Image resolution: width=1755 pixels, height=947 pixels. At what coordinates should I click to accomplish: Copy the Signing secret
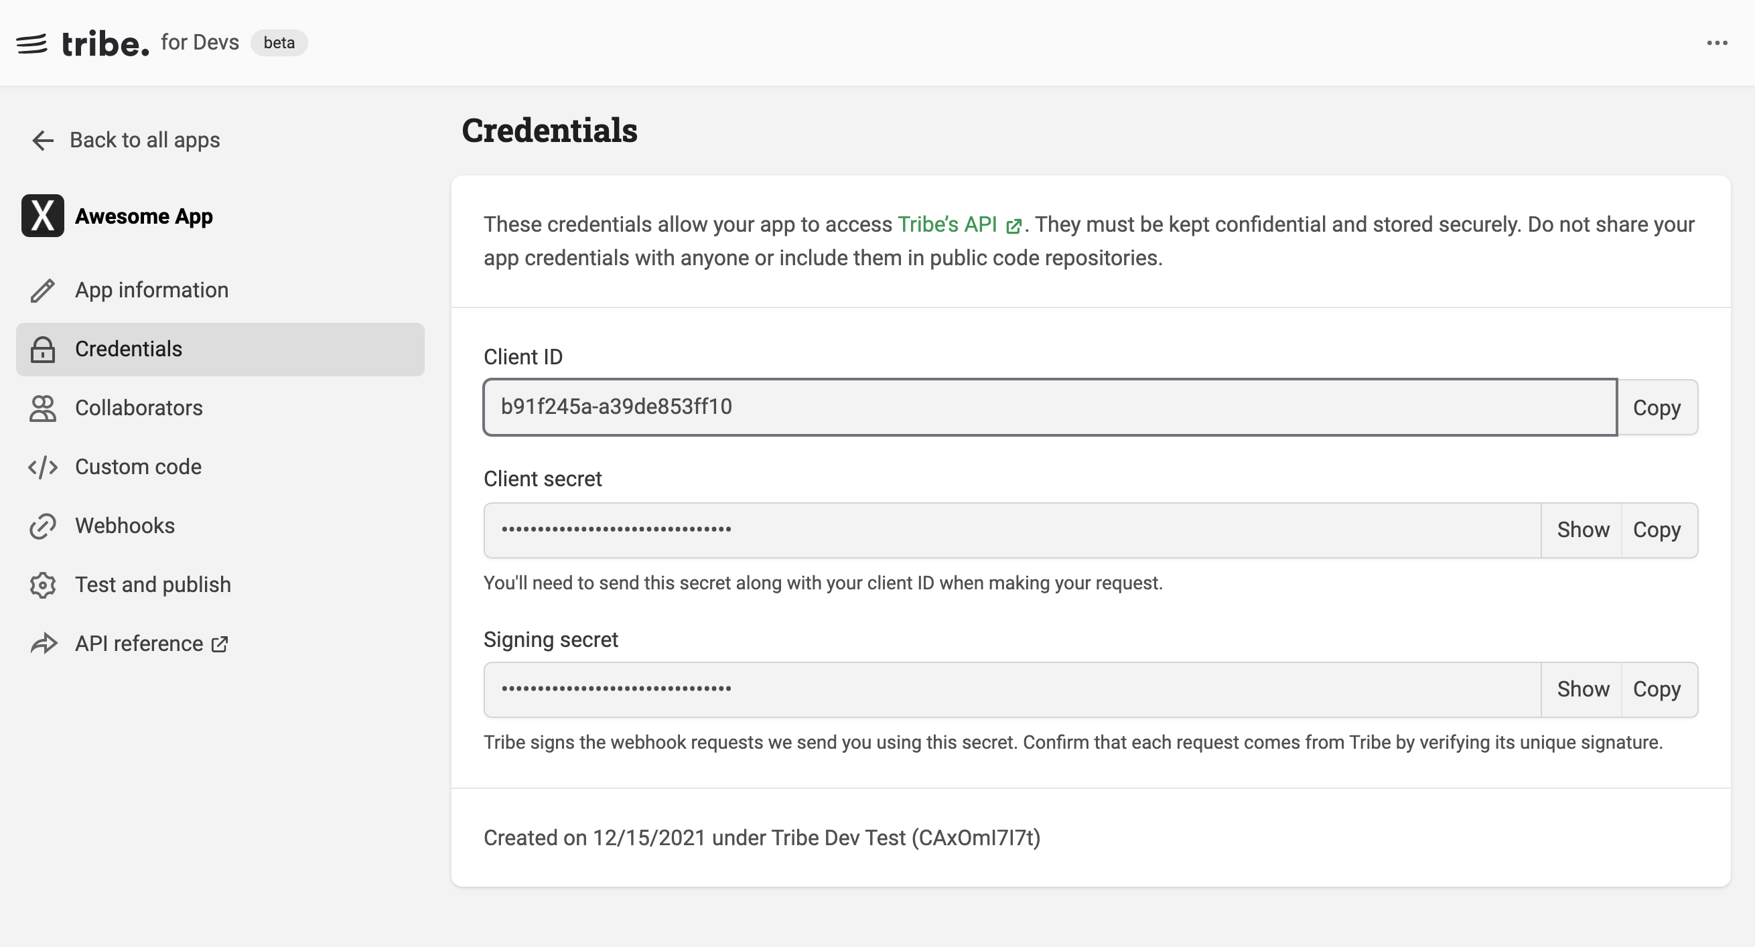click(1657, 689)
